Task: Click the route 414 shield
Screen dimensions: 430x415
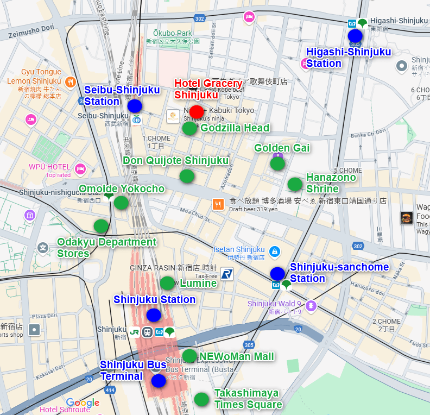Action: (x=110, y=390)
